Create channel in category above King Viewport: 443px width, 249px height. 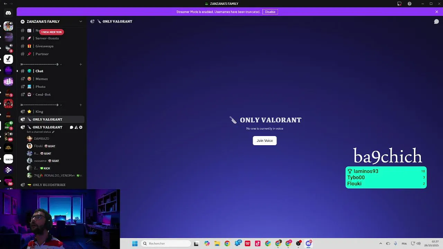click(81, 105)
